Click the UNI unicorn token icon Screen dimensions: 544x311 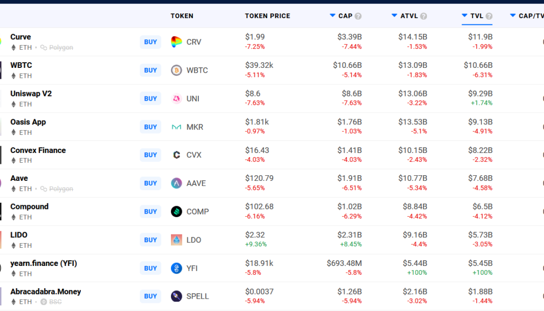click(x=177, y=98)
